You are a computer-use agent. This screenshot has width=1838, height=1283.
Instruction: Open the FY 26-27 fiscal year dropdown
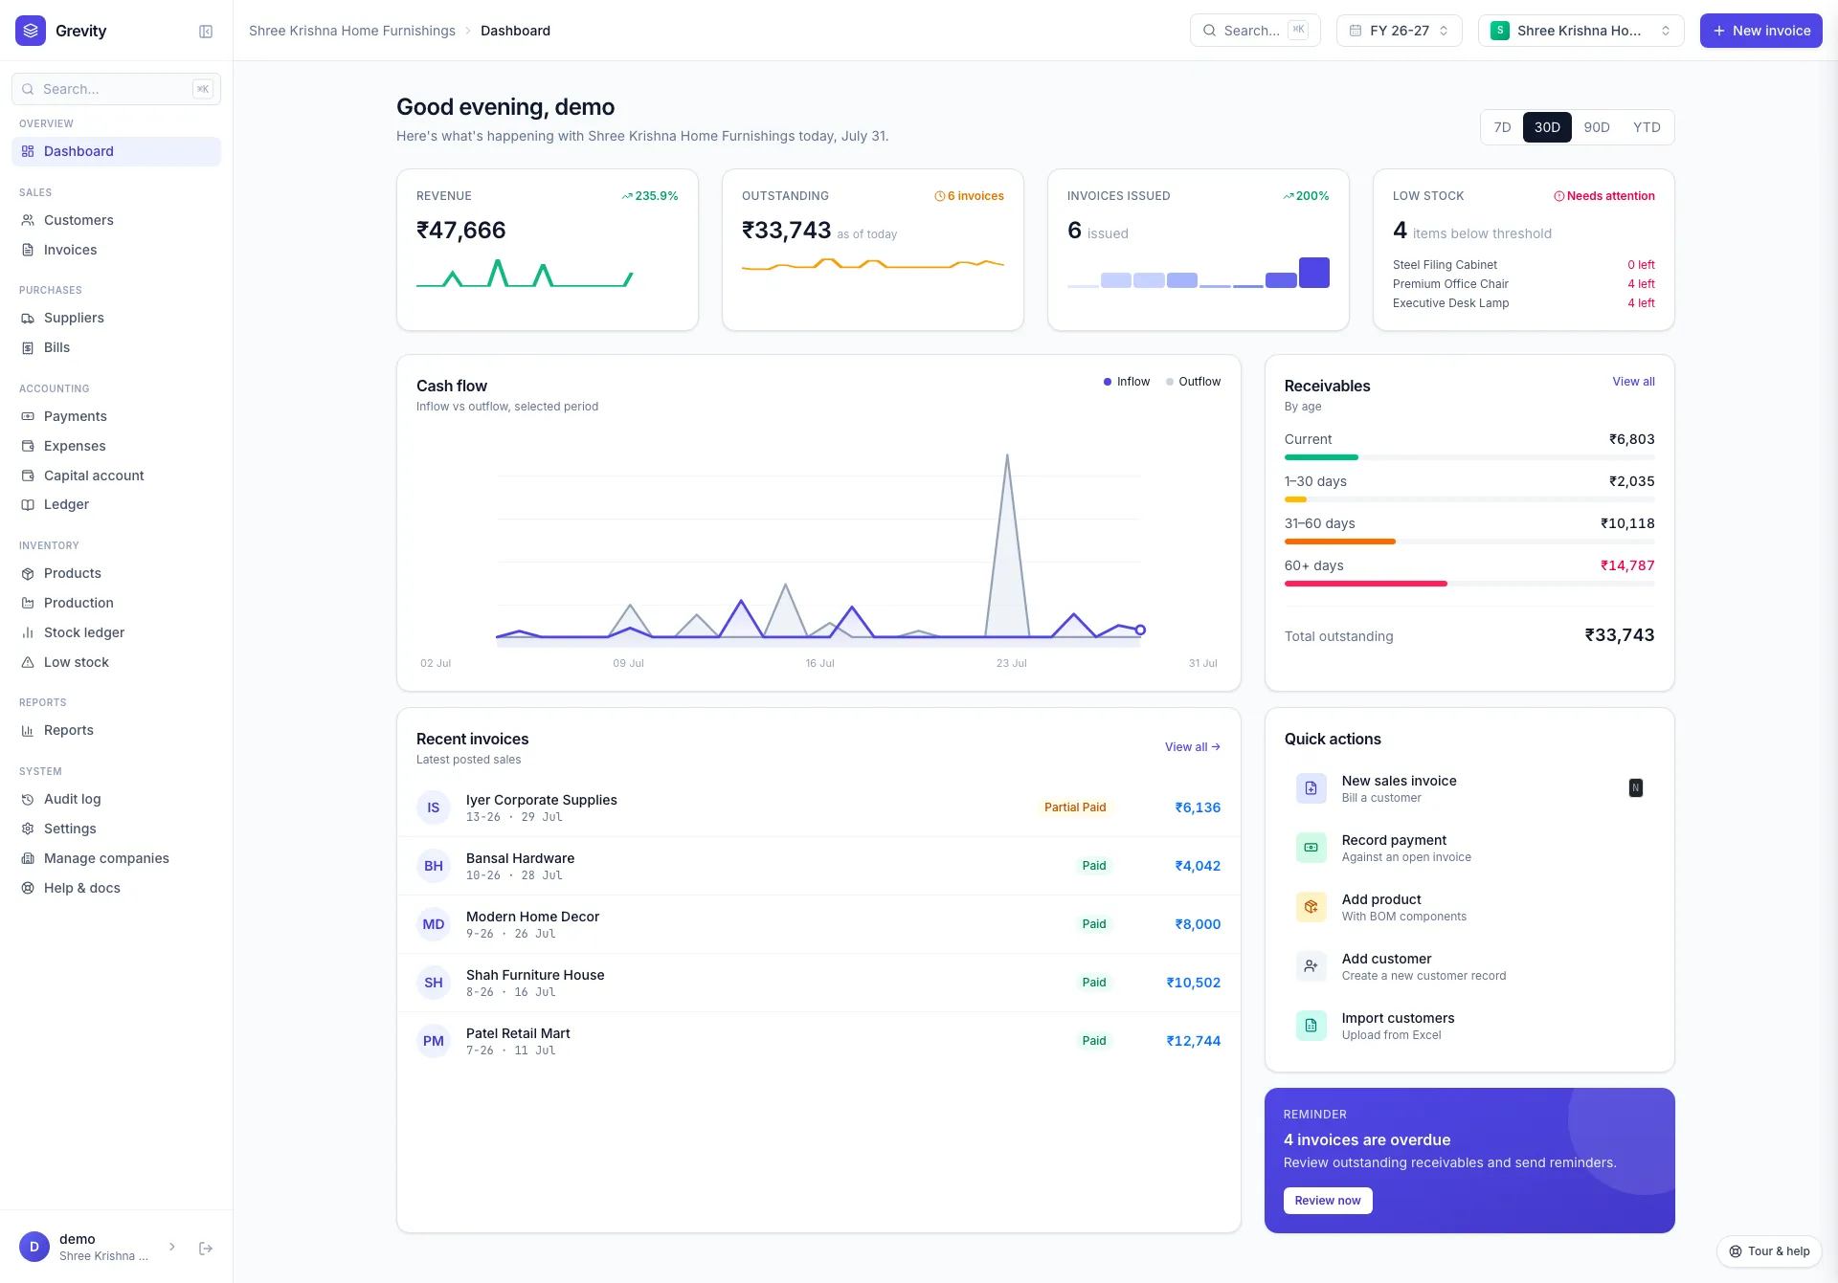coord(1399,31)
